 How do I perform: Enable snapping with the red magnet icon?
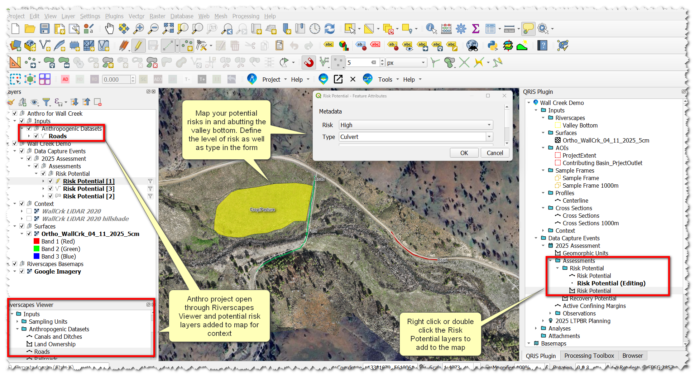[308, 63]
